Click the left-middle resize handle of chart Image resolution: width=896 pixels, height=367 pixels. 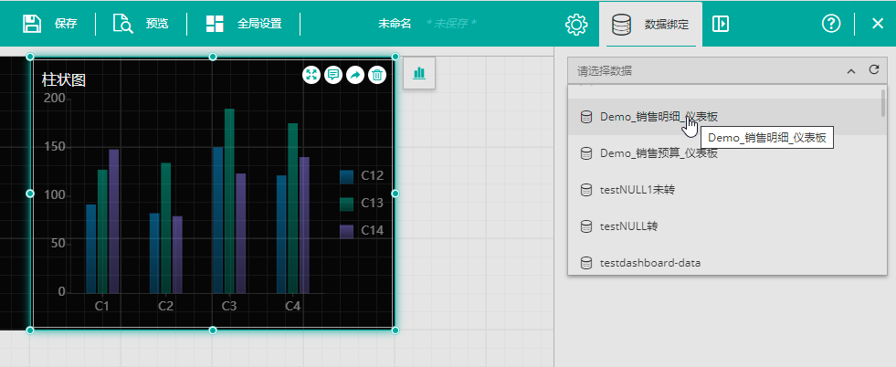pos(30,194)
